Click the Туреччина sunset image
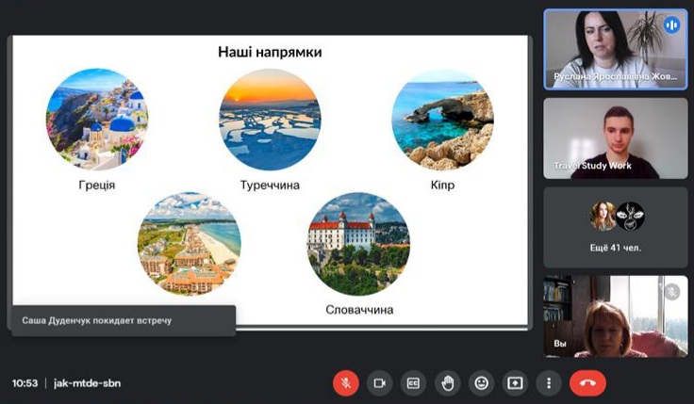Image resolution: width=694 pixels, height=404 pixels. coord(270,119)
